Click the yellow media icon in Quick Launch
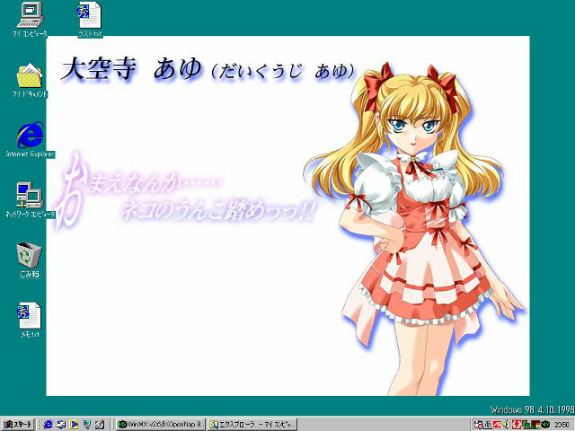The height and width of the screenshot is (431, 575). pyautogui.click(x=74, y=424)
